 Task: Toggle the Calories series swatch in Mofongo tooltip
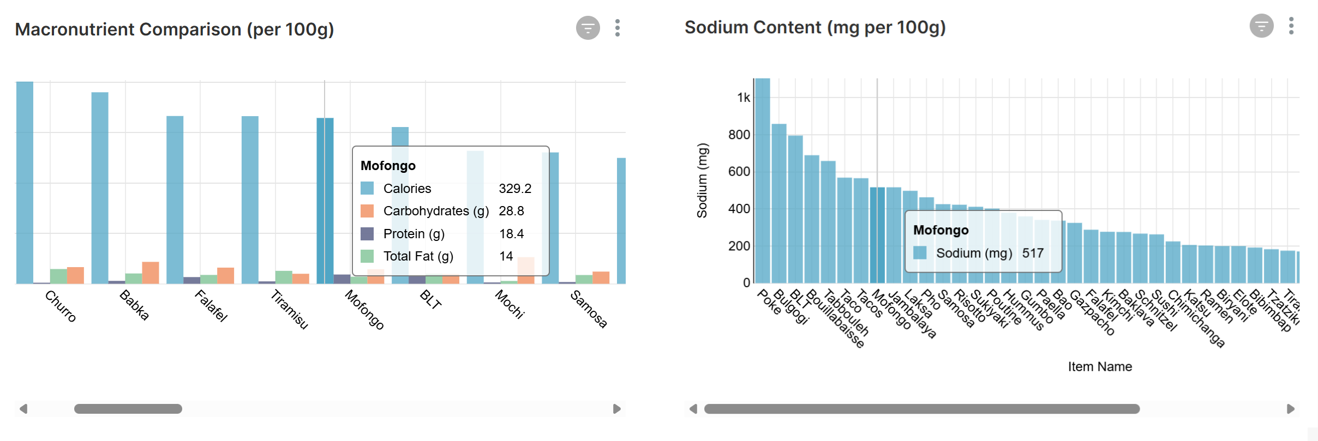(x=368, y=189)
